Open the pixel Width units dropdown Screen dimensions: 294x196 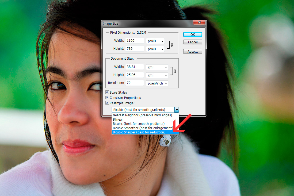pyautogui.click(x=155, y=41)
